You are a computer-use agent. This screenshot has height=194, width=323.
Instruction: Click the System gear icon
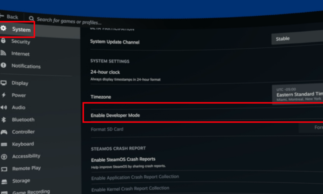point(3,28)
